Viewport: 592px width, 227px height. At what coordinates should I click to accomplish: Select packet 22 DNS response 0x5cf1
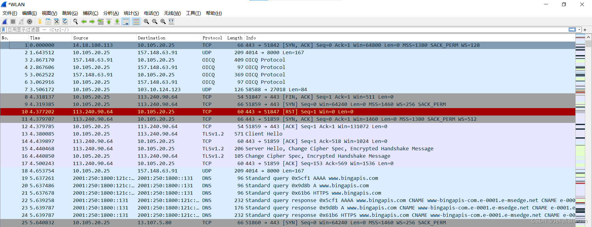click(288, 201)
